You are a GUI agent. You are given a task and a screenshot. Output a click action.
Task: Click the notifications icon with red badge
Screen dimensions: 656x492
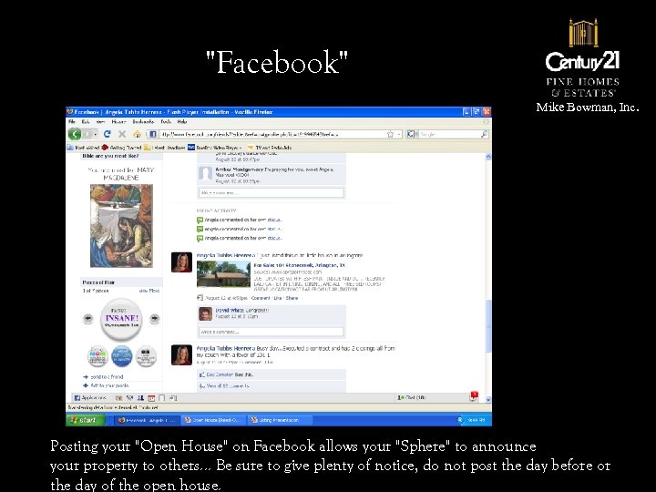(x=474, y=396)
